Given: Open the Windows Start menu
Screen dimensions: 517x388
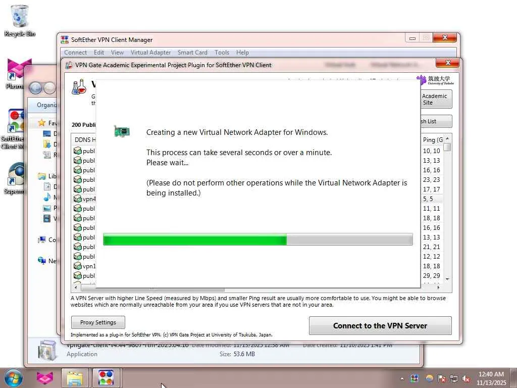Looking at the screenshot, I should [x=14, y=378].
